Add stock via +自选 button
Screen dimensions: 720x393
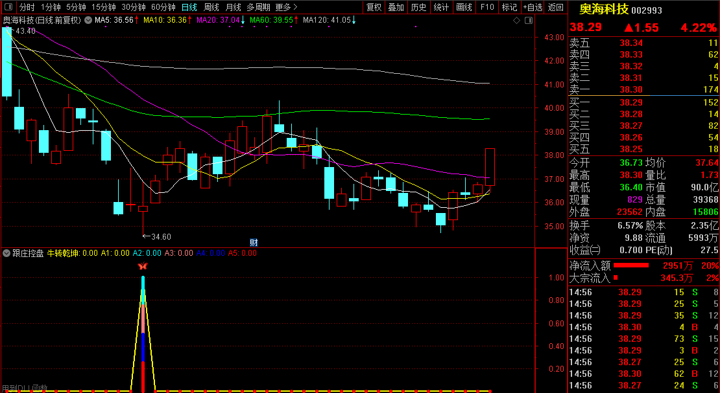tap(533, 7)
